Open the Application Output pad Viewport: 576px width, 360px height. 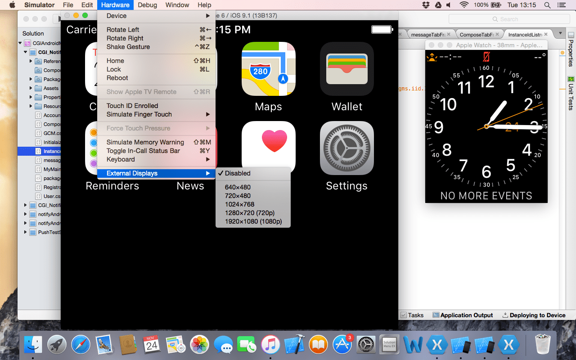pyautogui.click(x=463, y=315)
